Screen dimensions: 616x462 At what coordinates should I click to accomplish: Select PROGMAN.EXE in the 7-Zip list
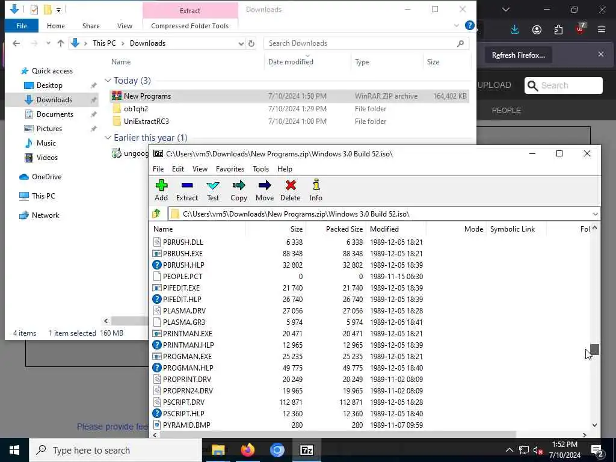tap(187, 356)
